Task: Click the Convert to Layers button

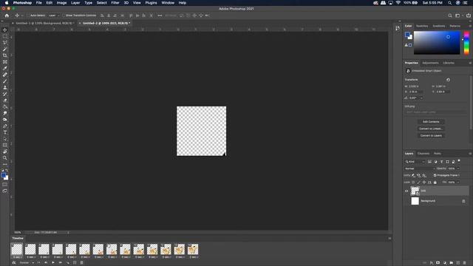Action: [431, 136]
